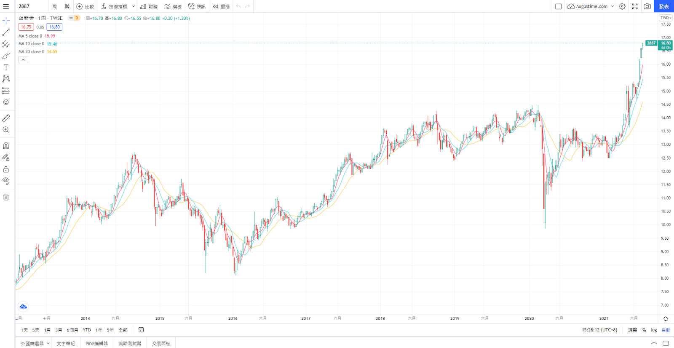Image resolution: width=674 pixels, height=348 pixels.
Task: Collapse the indicator legend arrow
Action: 23,60
